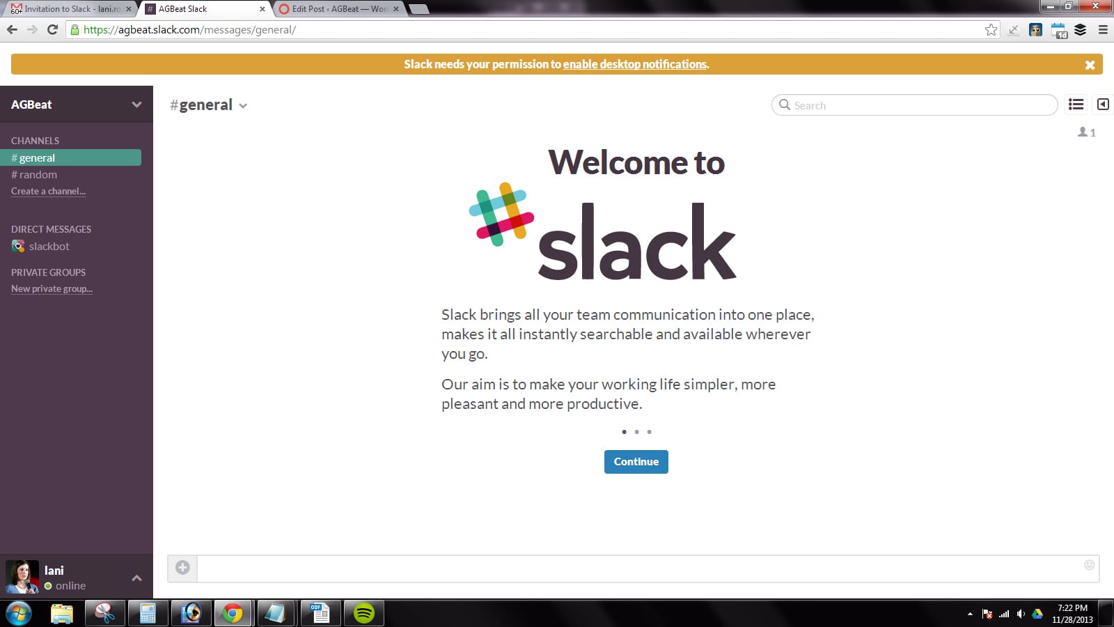Viewport: 1114px width, 627px height.
Task: Show the channel member count icon
Action: [1086, 132]
